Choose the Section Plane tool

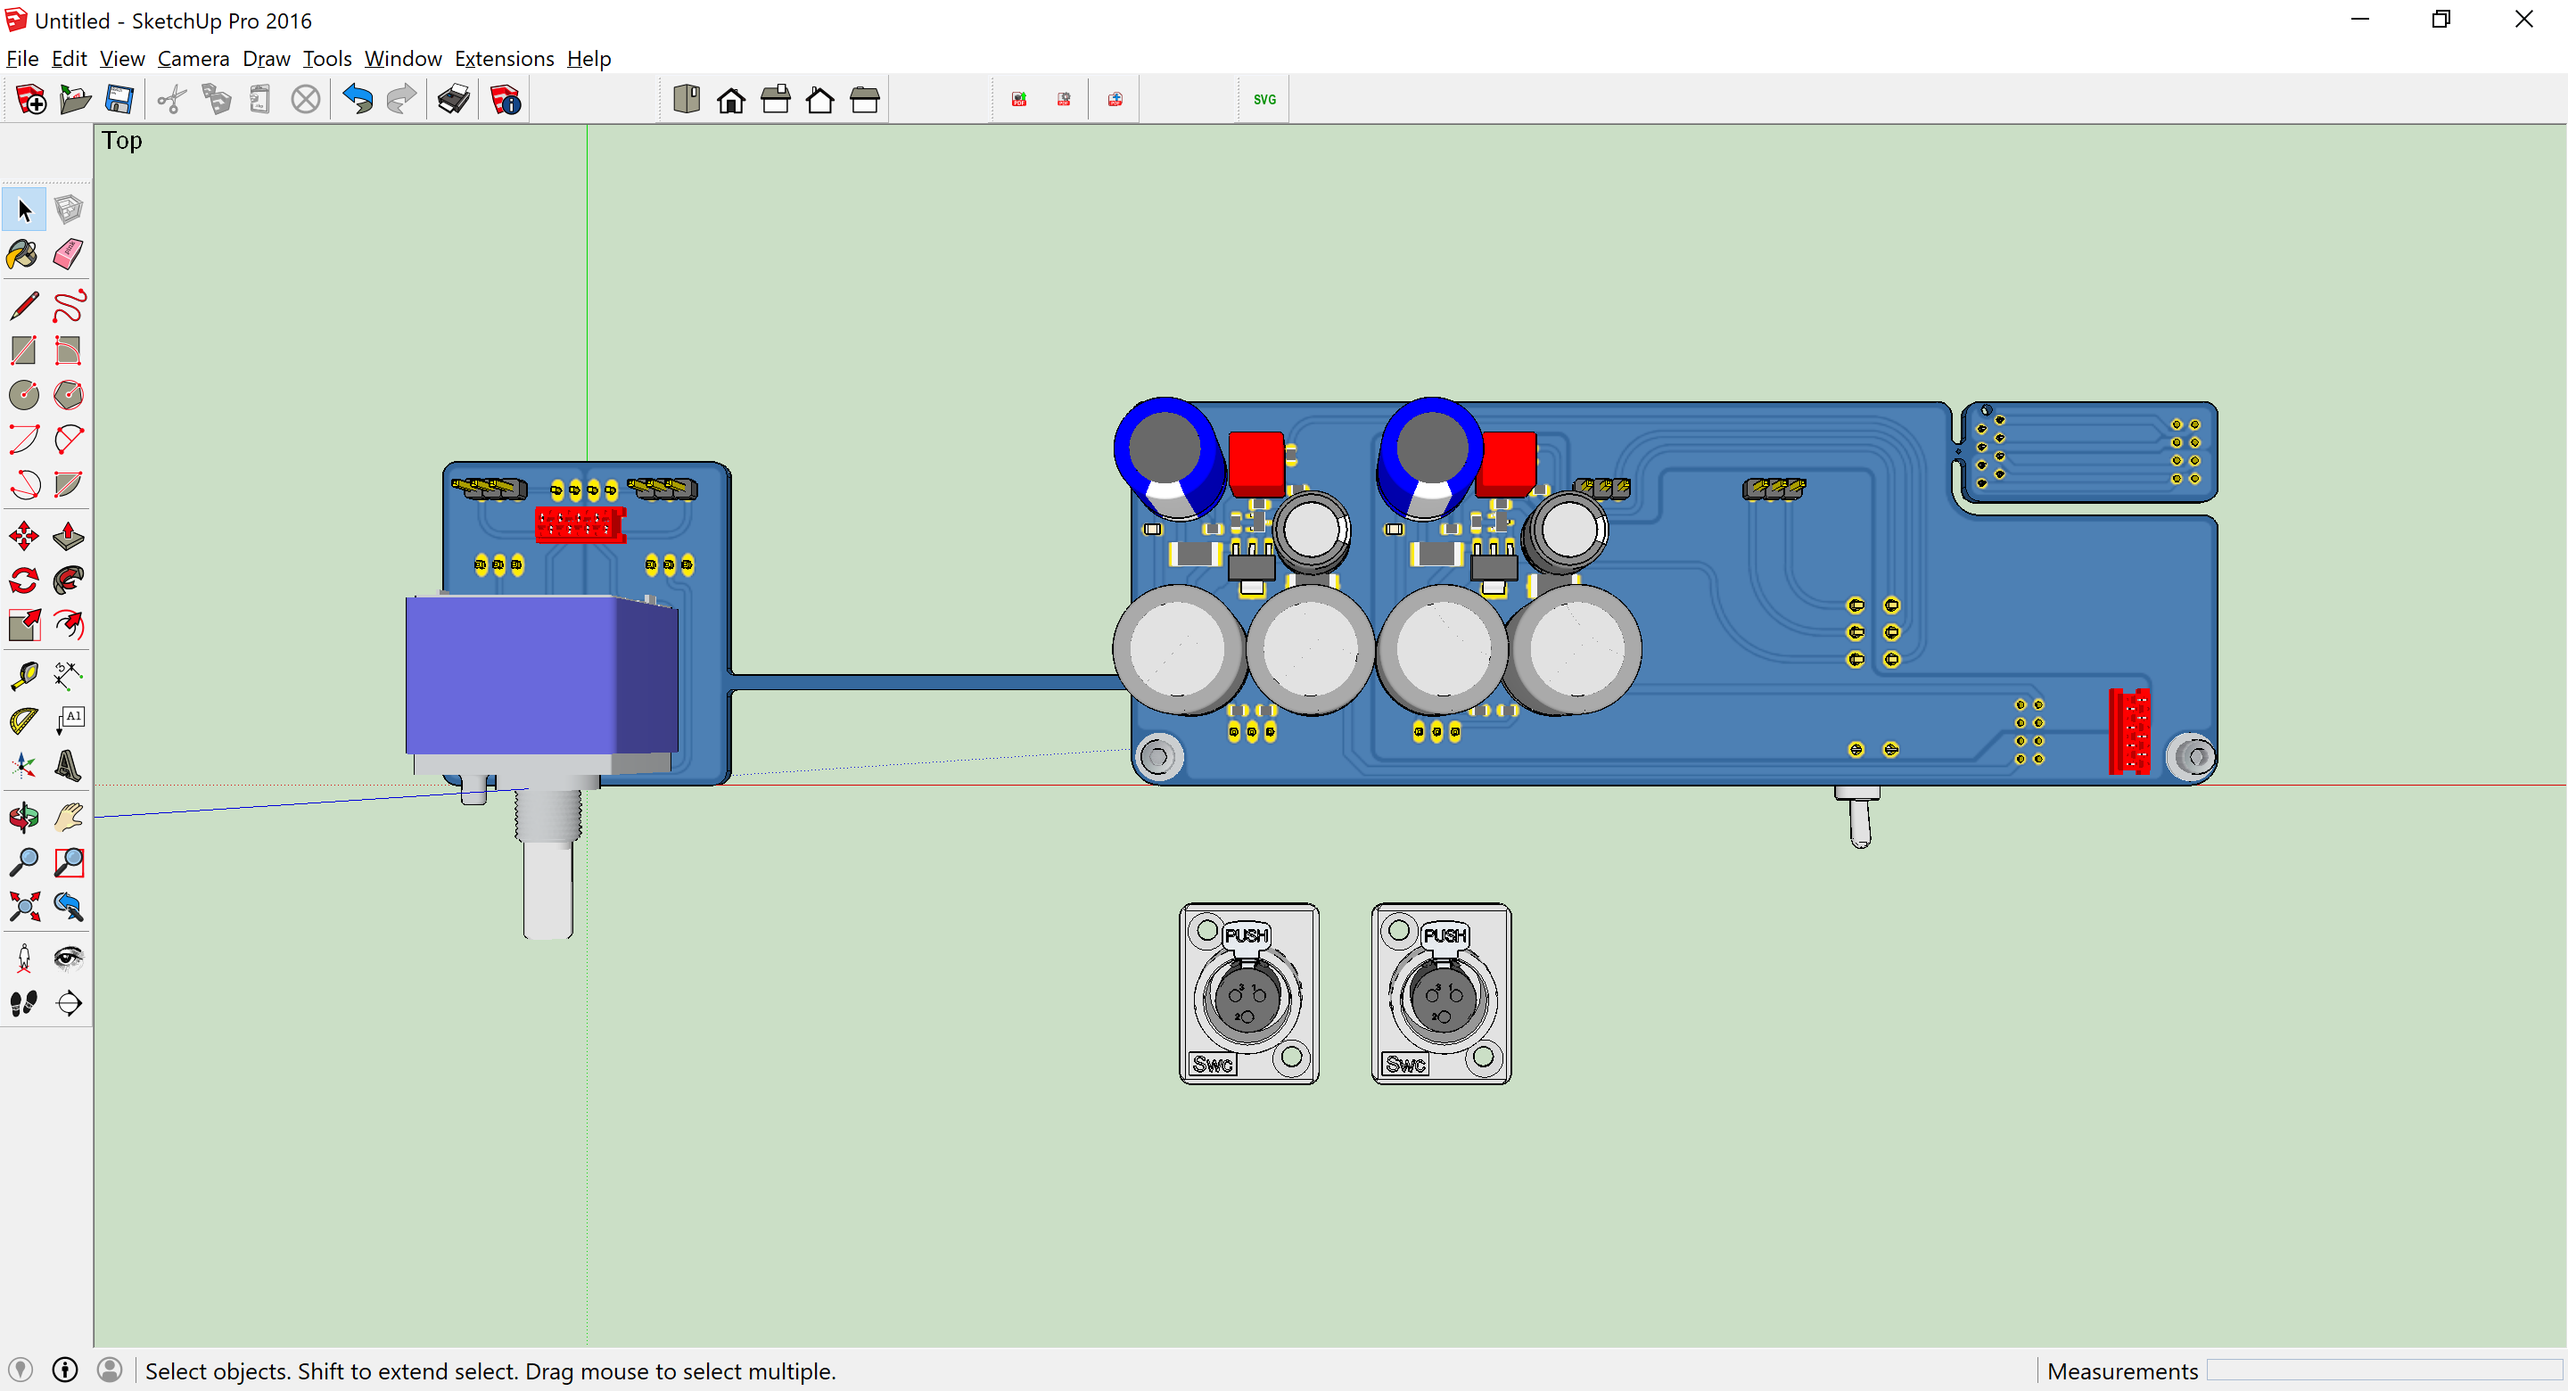(x=68, y=1003)
